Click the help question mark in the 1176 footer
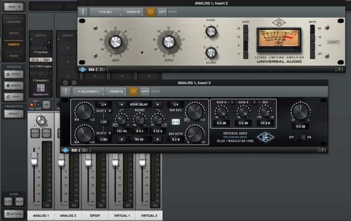Screen dimensions: 351x221 (x=340, y=69)
